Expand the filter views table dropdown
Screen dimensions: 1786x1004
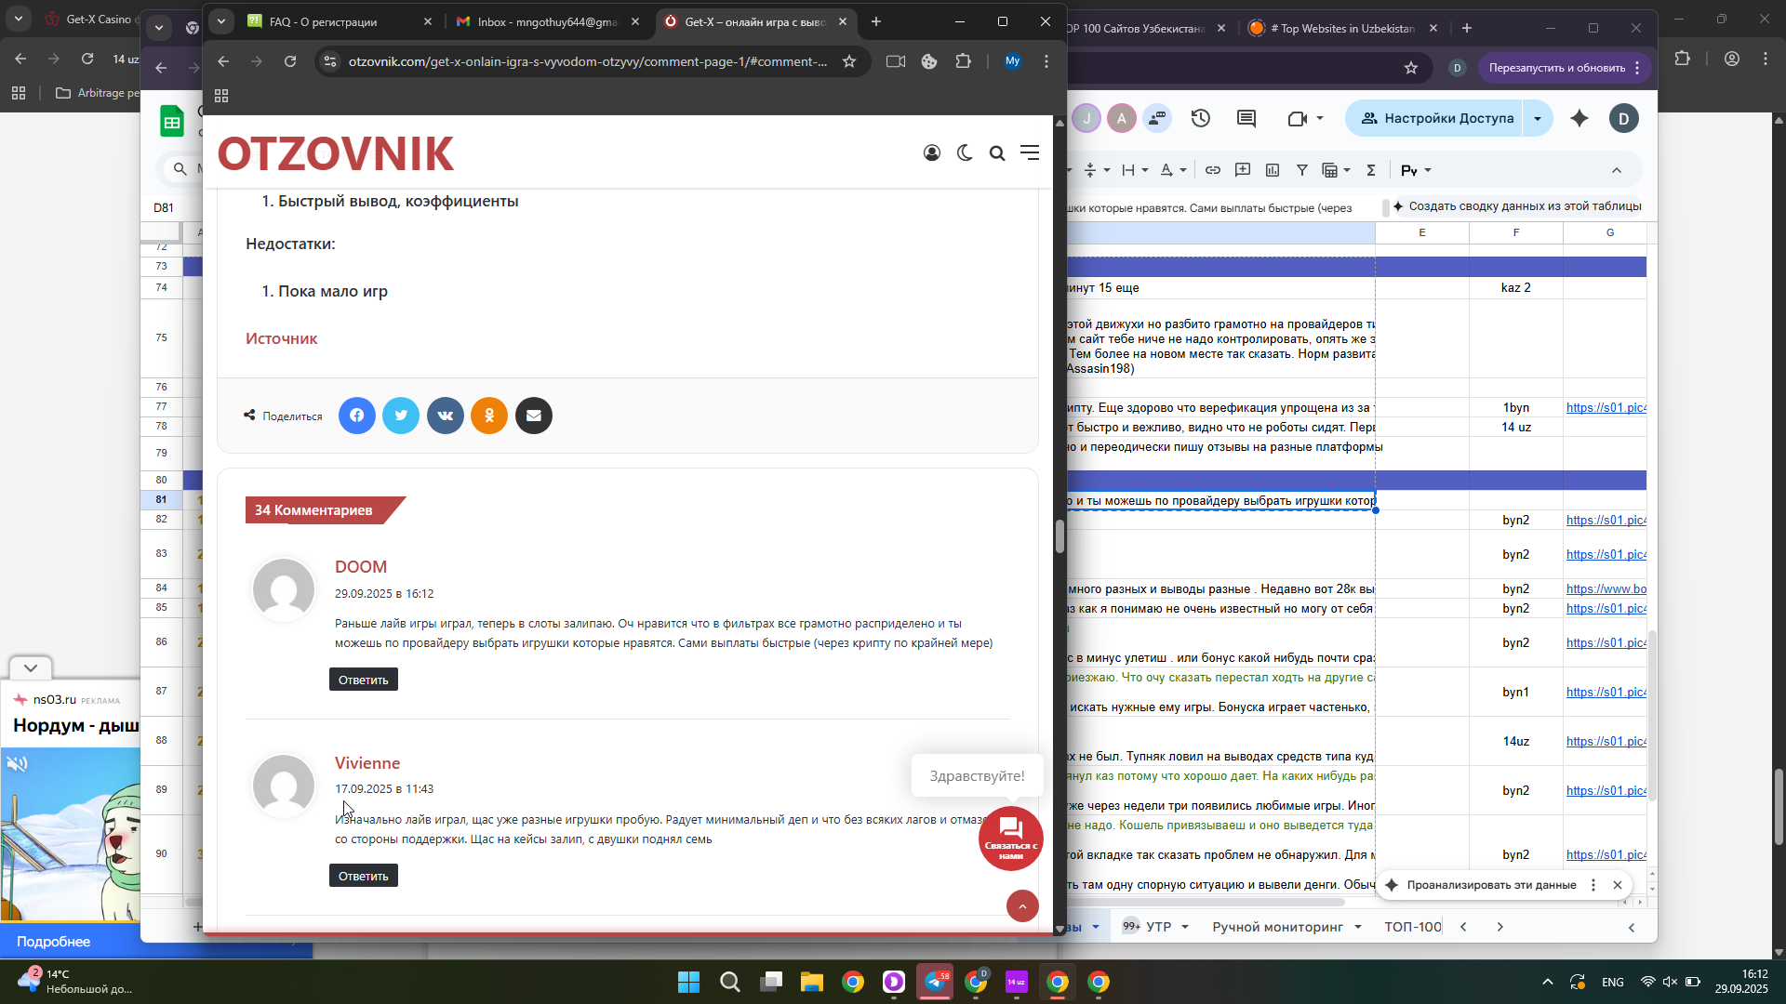pos(1346,170)
